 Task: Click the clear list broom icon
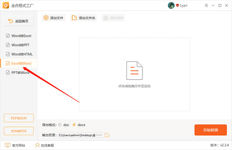click(106, 18)
